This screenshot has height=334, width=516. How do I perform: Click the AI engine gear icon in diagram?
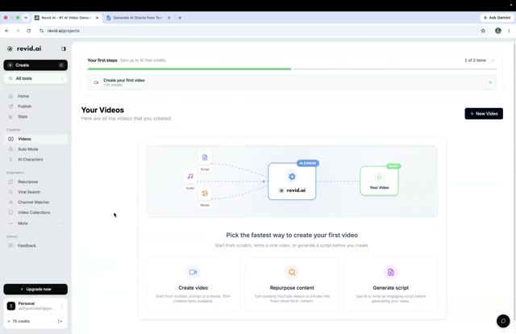(292, 177)
